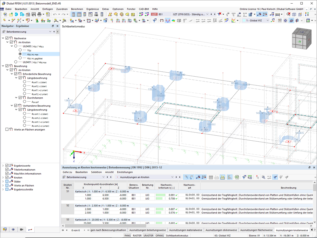Toggle the OFANG status bar button
This screenshot has width=317, height=238.
click(x=159, y=236)
